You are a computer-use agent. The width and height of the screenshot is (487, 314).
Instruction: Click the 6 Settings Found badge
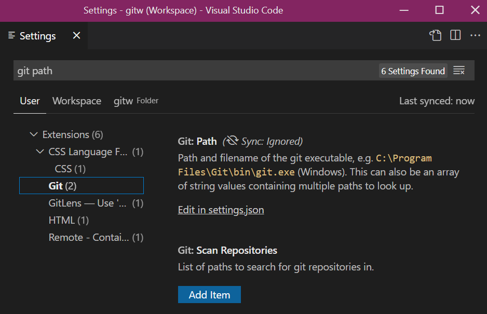(413, 71)
